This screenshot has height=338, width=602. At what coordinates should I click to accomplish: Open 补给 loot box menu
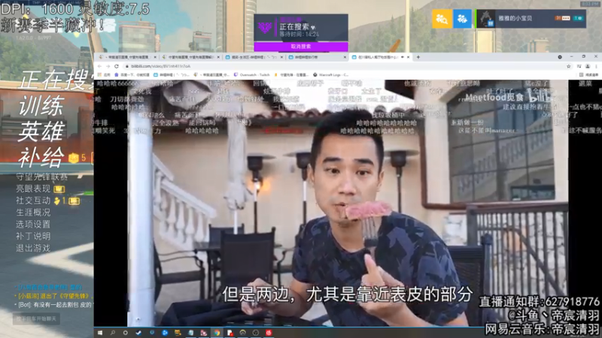[41, 157]
